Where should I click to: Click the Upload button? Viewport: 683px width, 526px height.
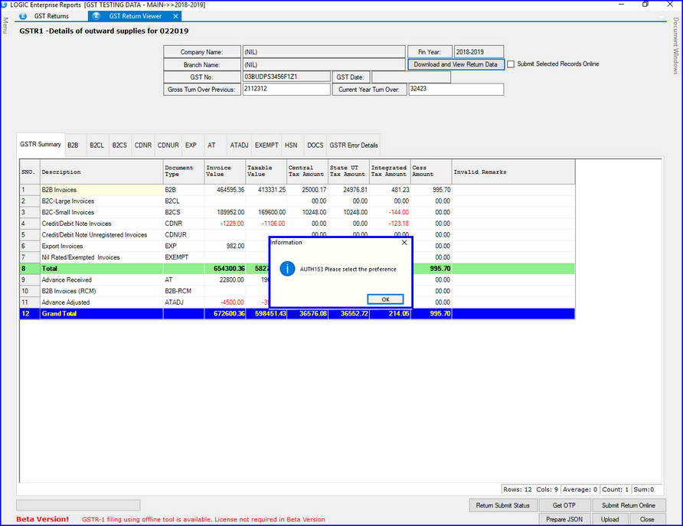point(609,519)
